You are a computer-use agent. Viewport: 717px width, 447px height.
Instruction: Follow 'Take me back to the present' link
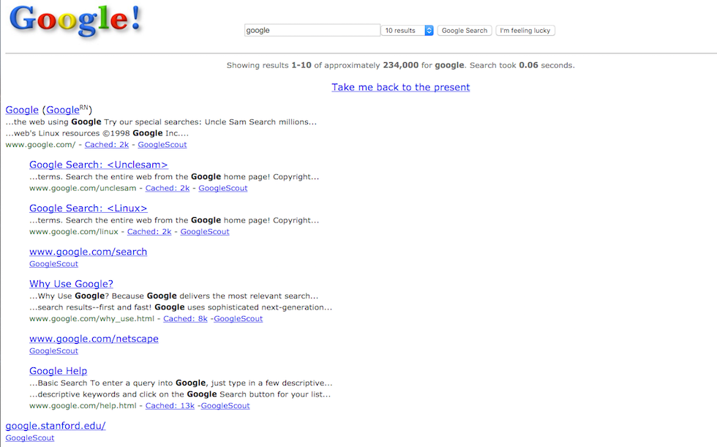pyautogui.click(x=400, y=87)
